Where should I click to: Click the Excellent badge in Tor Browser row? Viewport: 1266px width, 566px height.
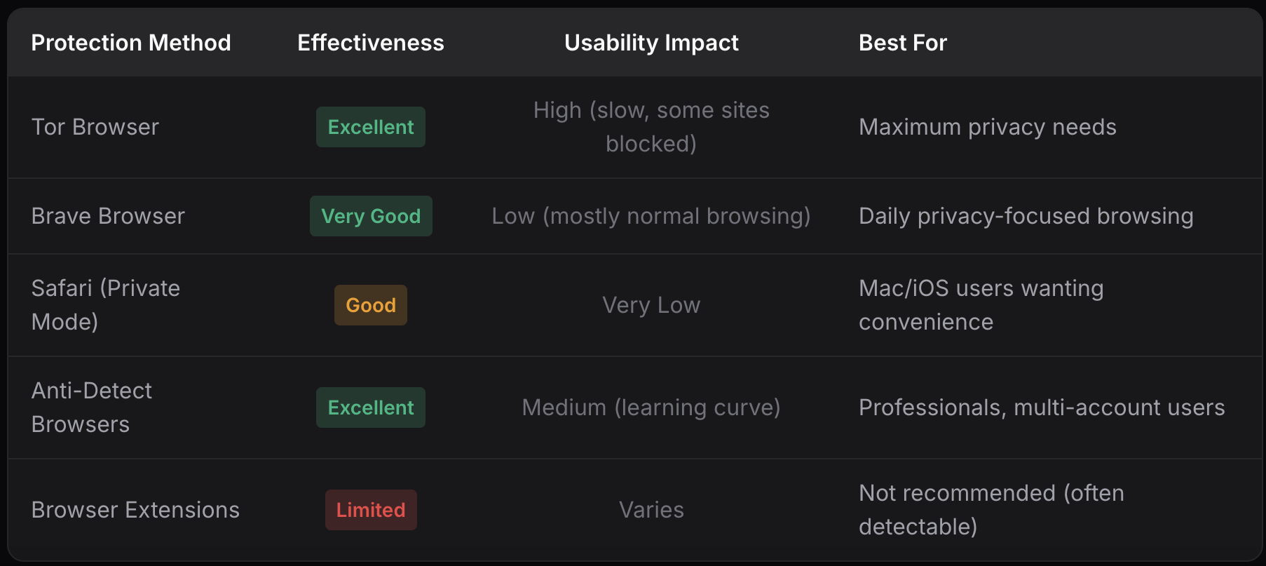tap(370, 127)
